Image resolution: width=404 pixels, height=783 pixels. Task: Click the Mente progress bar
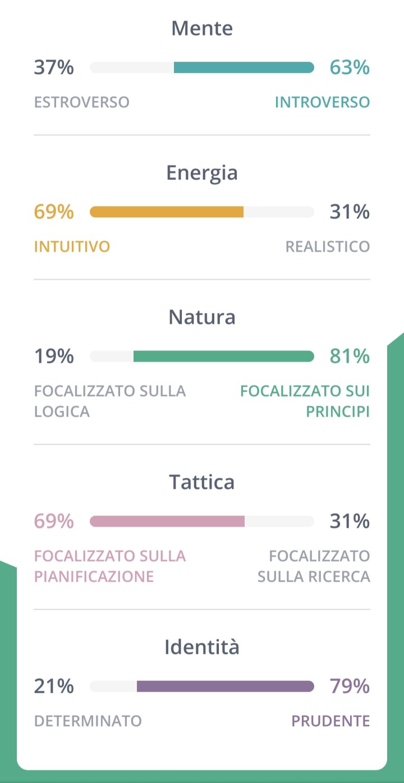tap(202, 67)
